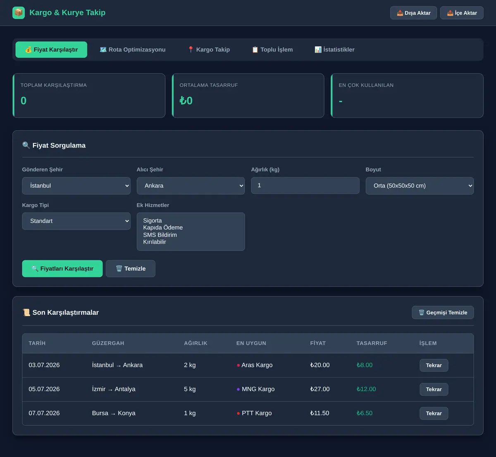
Task: Expand the Gönderen Şehir dropdown
Action: [x=76, y=186]
